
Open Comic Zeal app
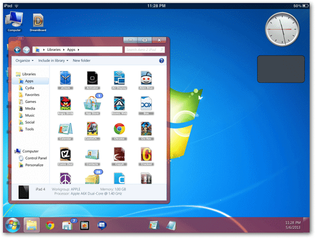click(65, 154)
